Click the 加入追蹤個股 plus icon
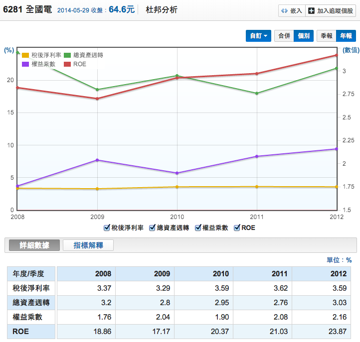This screenshot has height=342, width=360. coord(311,10)
